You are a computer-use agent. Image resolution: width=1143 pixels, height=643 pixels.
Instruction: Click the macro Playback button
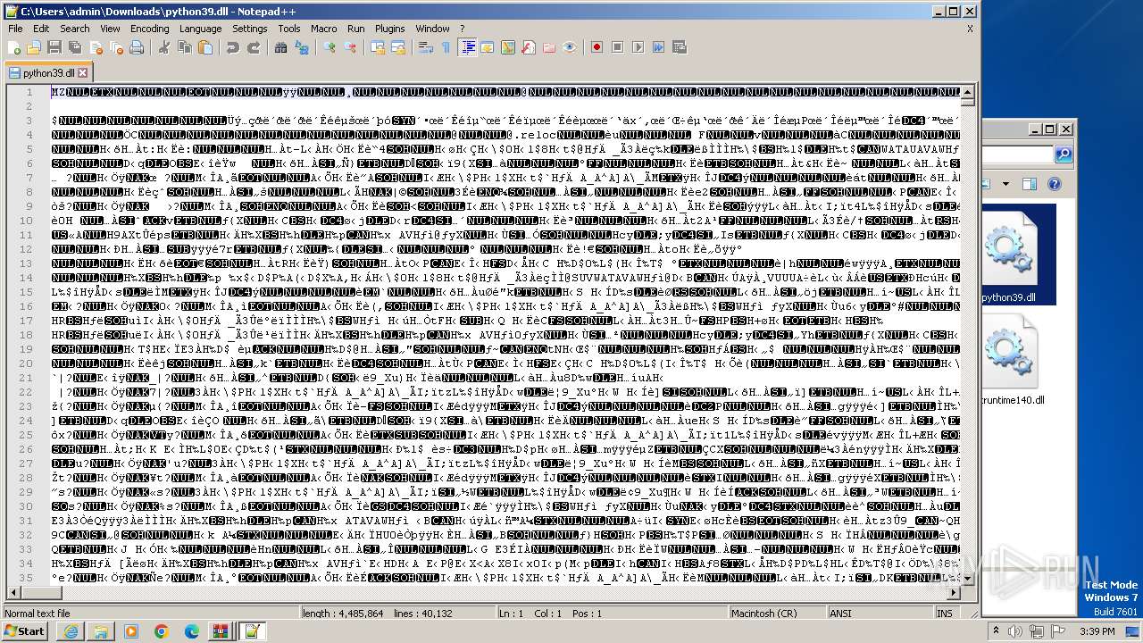coord(638,47)
